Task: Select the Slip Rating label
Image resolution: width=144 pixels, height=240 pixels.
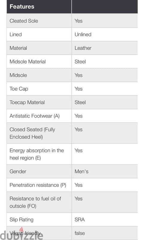Action: click(22, 220)
